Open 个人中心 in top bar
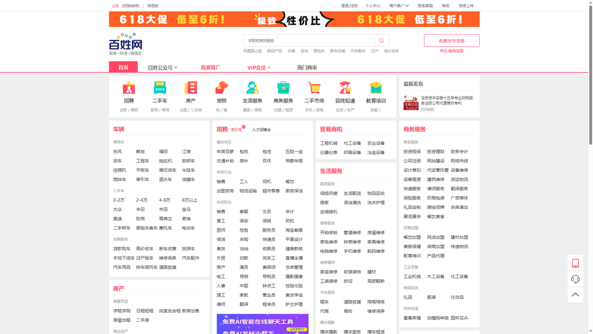The height and width of the screenshot is (334, 593). (x=373, y=6)
